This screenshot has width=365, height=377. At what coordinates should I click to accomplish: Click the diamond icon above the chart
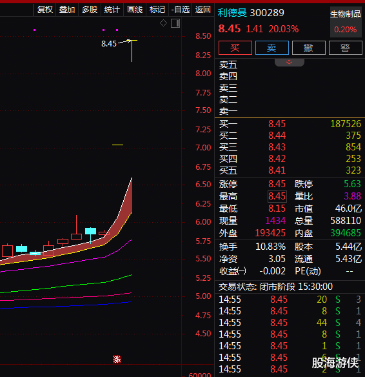163,23
